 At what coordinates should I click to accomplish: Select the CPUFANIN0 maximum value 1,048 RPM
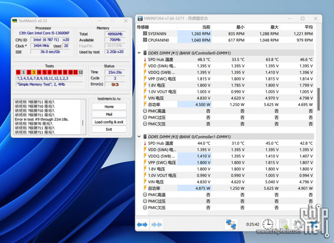click(269, 40)
